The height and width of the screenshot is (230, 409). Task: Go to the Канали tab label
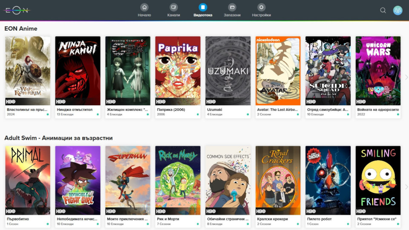click(173, 15)
